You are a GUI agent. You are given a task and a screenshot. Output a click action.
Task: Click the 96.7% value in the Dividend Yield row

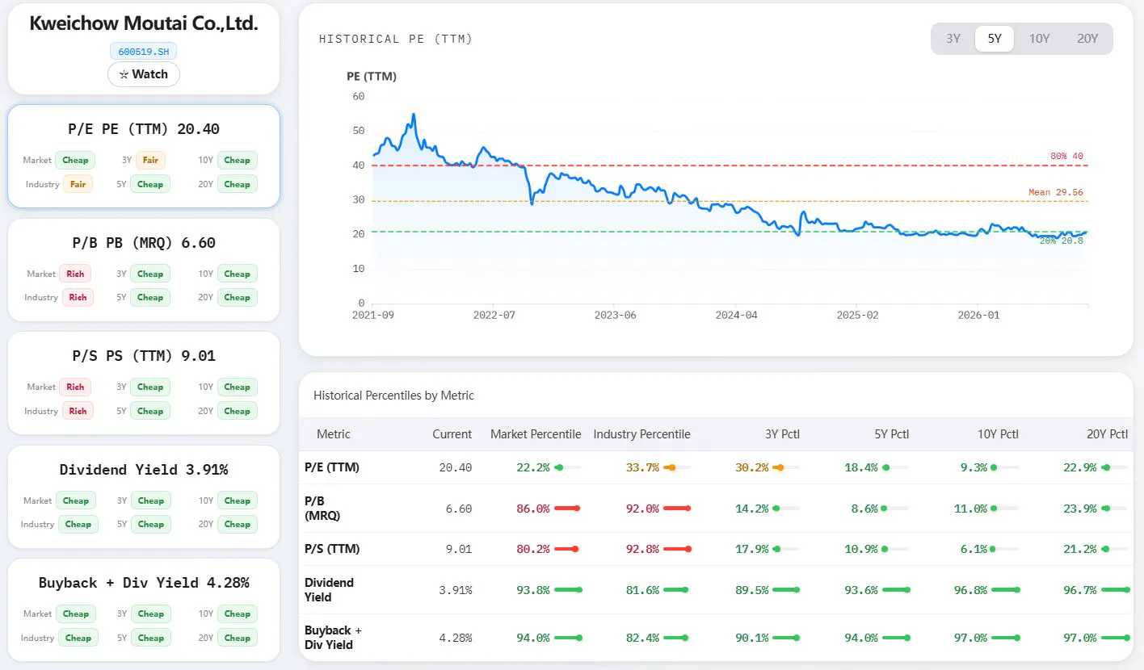pyautogui.click(x=1080, y=590)
